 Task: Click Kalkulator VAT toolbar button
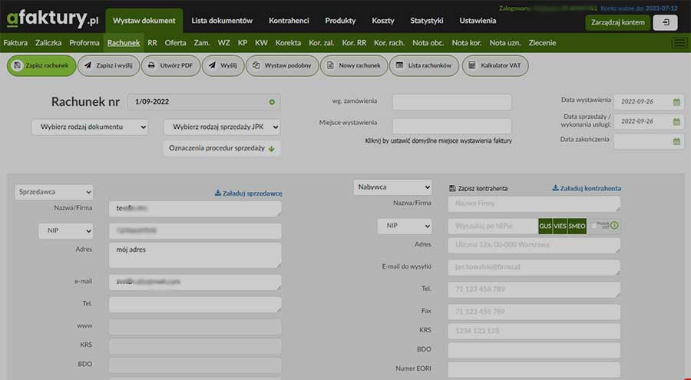pos(495,66)
